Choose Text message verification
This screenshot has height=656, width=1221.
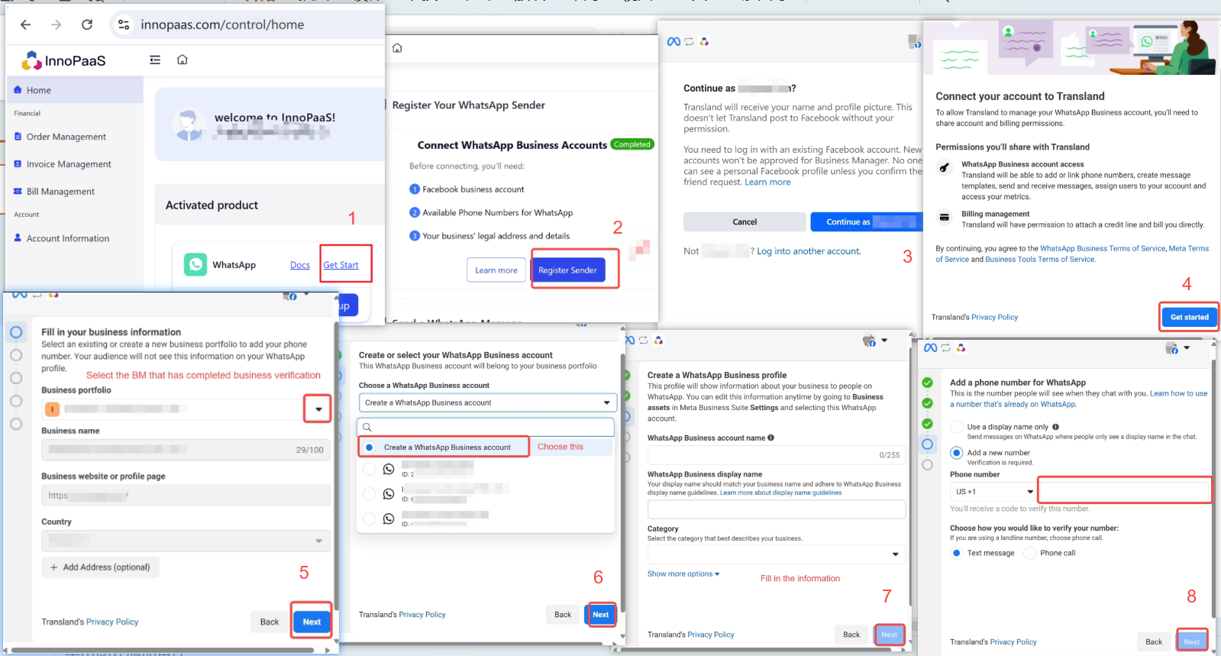point(957,553)
